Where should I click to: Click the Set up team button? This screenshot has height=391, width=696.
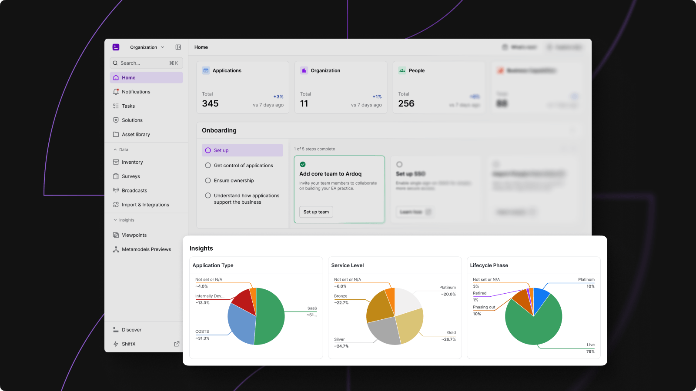point(316,212)
